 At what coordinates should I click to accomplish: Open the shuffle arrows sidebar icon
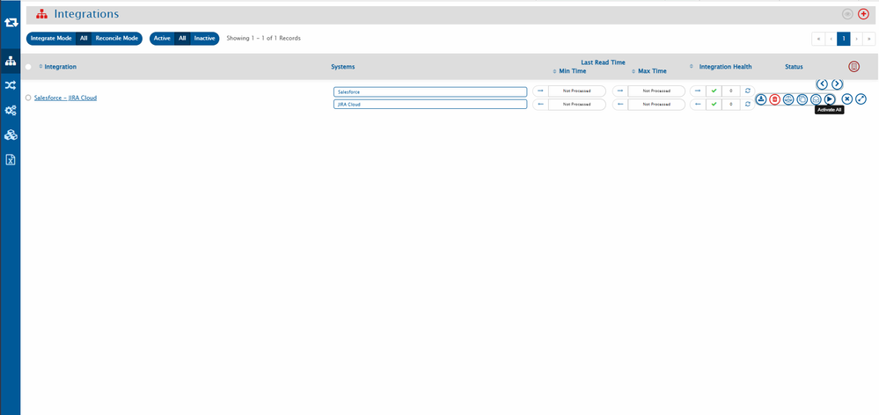[x=11, y=85]
